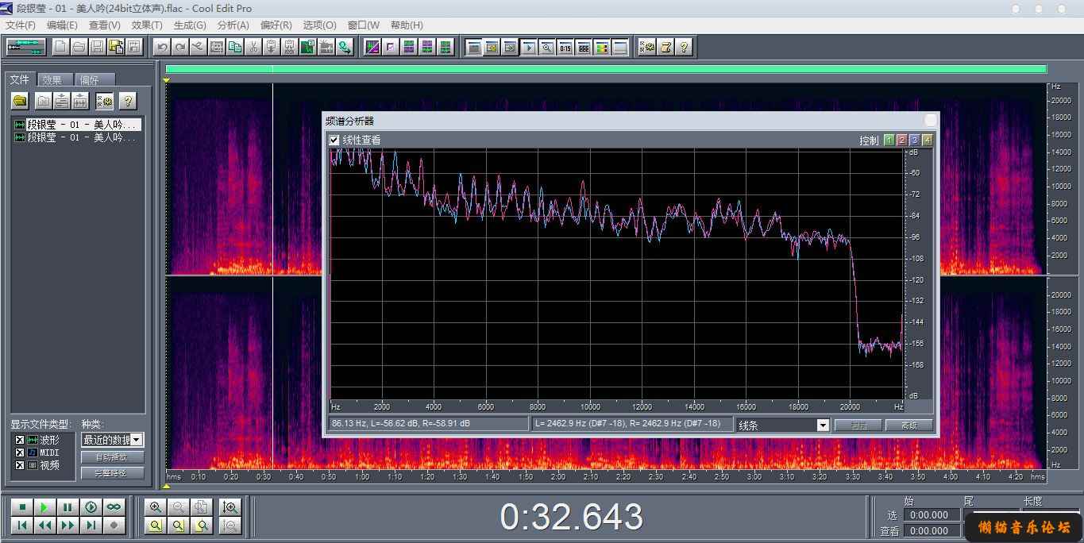Open the 生成(G) menu
This screenshot has width=1084, height=543.
tap(190, 25)
